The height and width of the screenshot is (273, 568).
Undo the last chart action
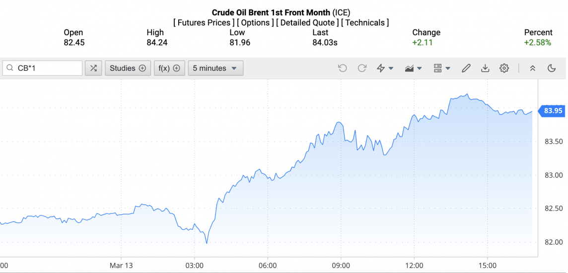click(342, 68)
